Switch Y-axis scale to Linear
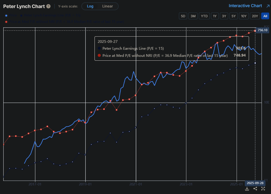The height and width of the screenshot is (194, 271). point(107,6)
